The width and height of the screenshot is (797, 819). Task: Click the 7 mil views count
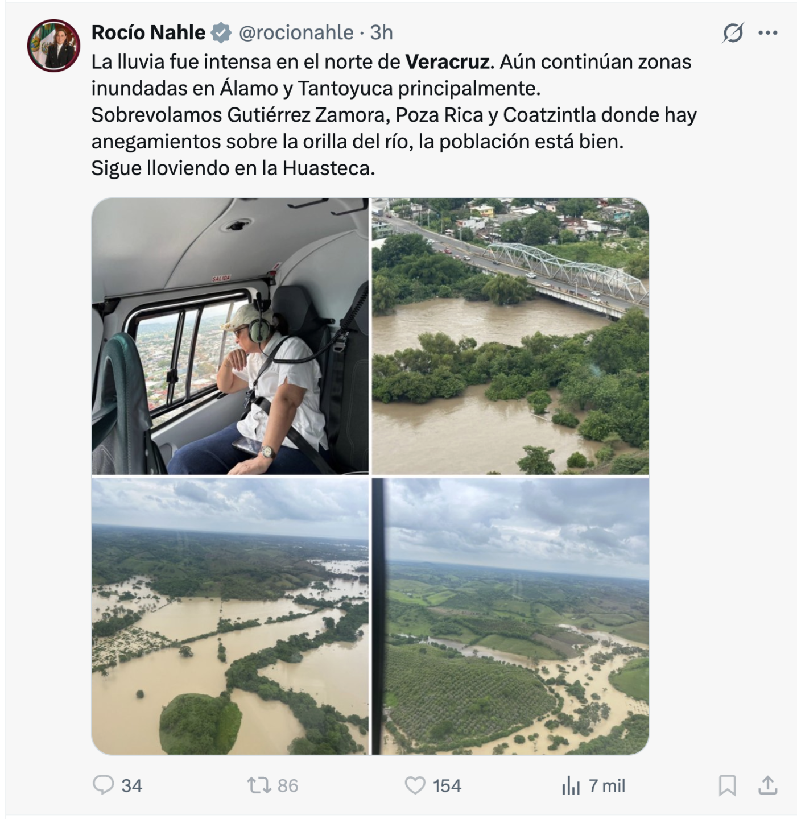[606, 785]
